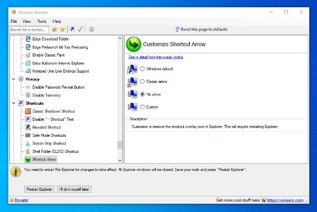Click the Donate link
Screen dimensions: 317x212
21,200
